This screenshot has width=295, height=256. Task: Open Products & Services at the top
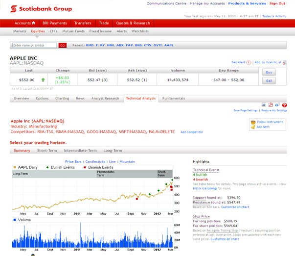click(247, 3)
